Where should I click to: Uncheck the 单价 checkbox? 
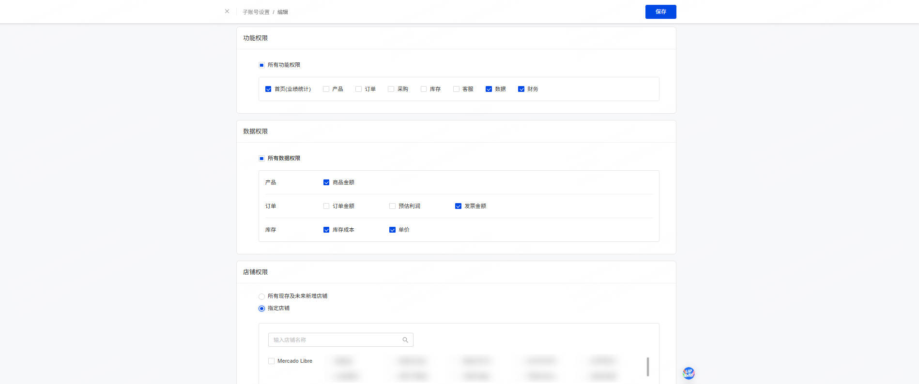coord(392,230)
